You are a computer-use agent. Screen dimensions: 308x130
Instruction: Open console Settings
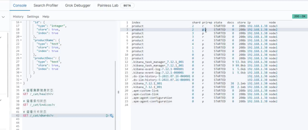pos(33,17)
